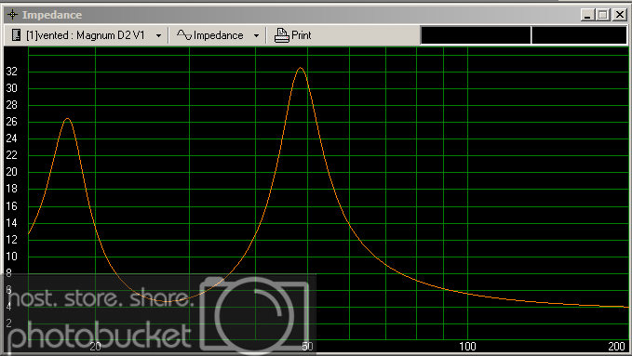This screenshot has height=356, width=632.
Task: Click the Impedance graph waveform icon
Action: [184, 35]
